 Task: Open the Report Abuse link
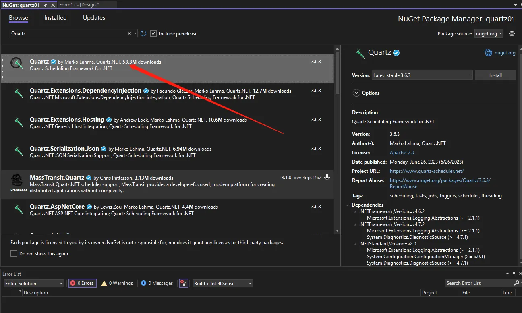(x=440, y=183)
